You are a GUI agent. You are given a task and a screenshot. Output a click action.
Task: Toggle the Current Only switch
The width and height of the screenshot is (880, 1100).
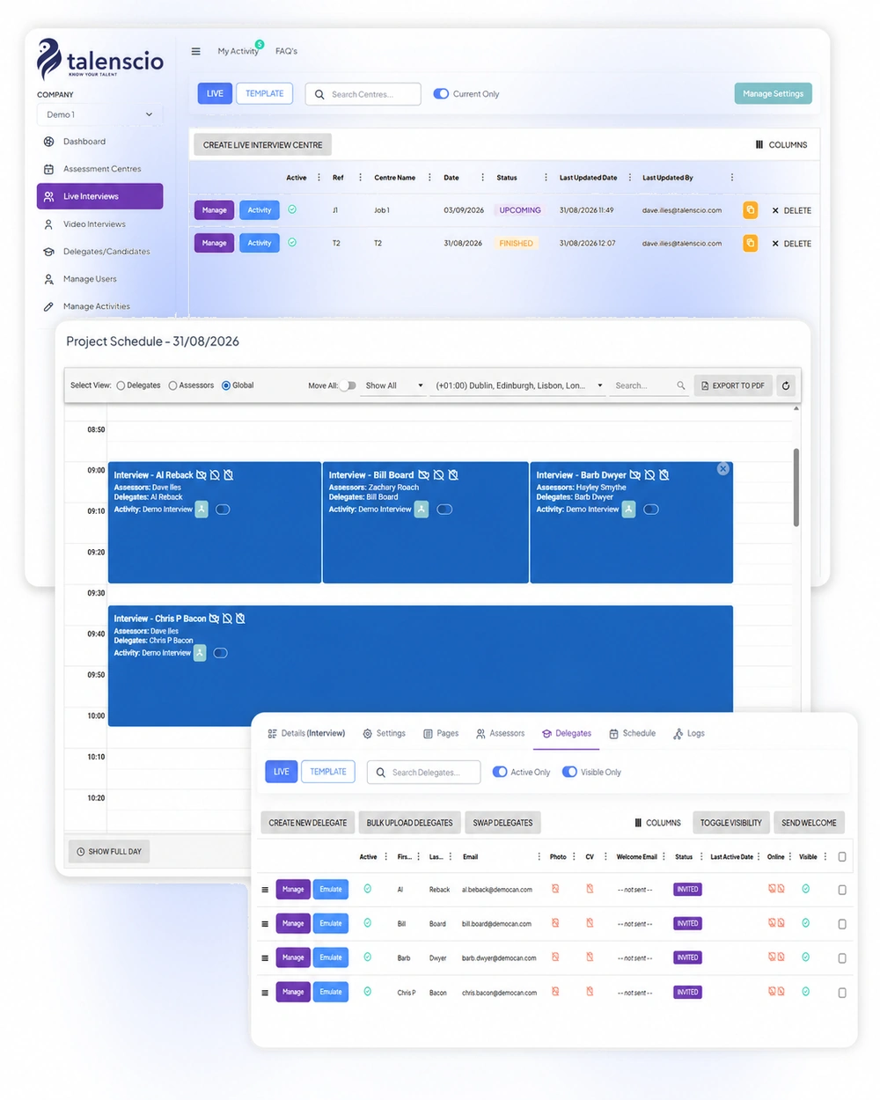[441, 94]
